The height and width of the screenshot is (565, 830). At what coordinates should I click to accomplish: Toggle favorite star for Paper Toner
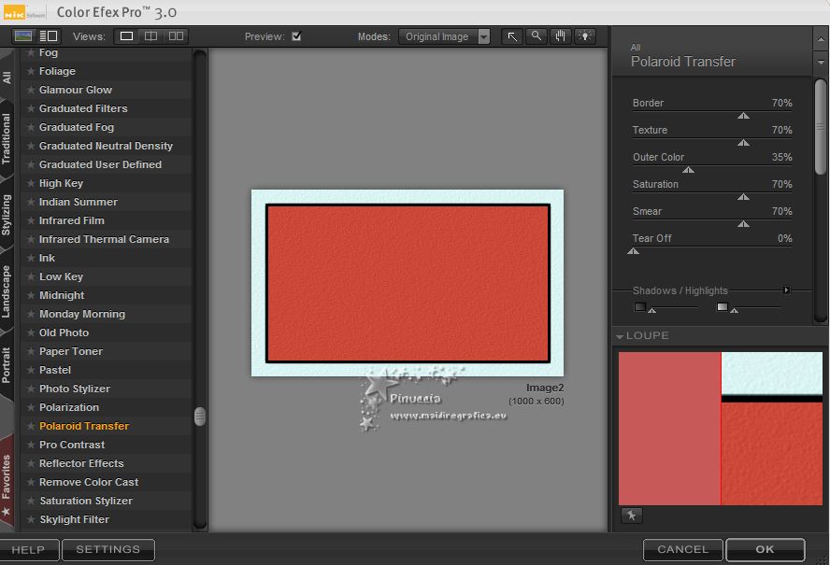[x=31, y=352]
